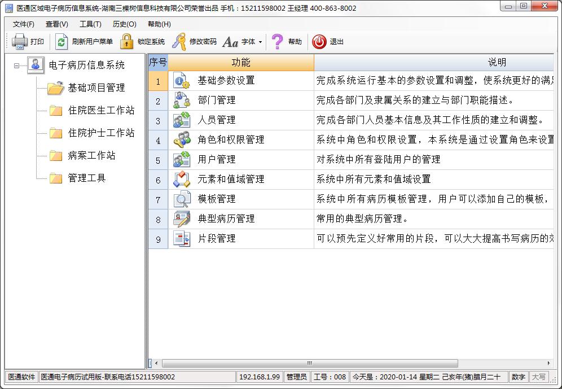The height and width of the screenshot is (389, 562).
Task: Click the open folder icon of 基础项目管理
Action: click(55, 88)
